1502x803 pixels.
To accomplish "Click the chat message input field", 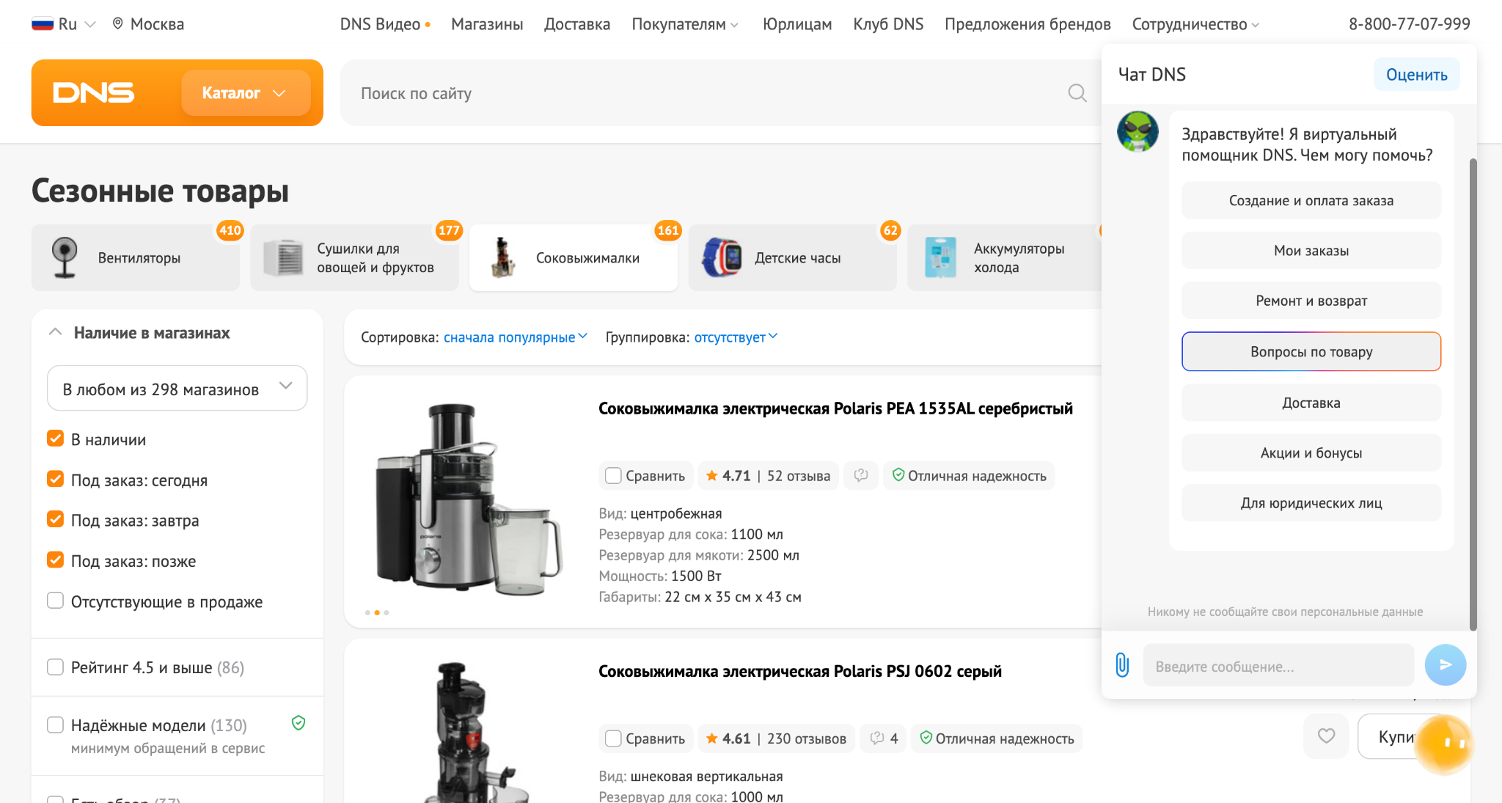I will coord(1278,666).
